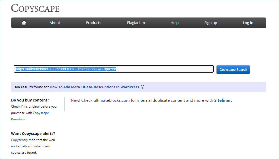Viewport: 279px width, 159px height.
Task: Click the URL input field
Action: pos(114,69)
